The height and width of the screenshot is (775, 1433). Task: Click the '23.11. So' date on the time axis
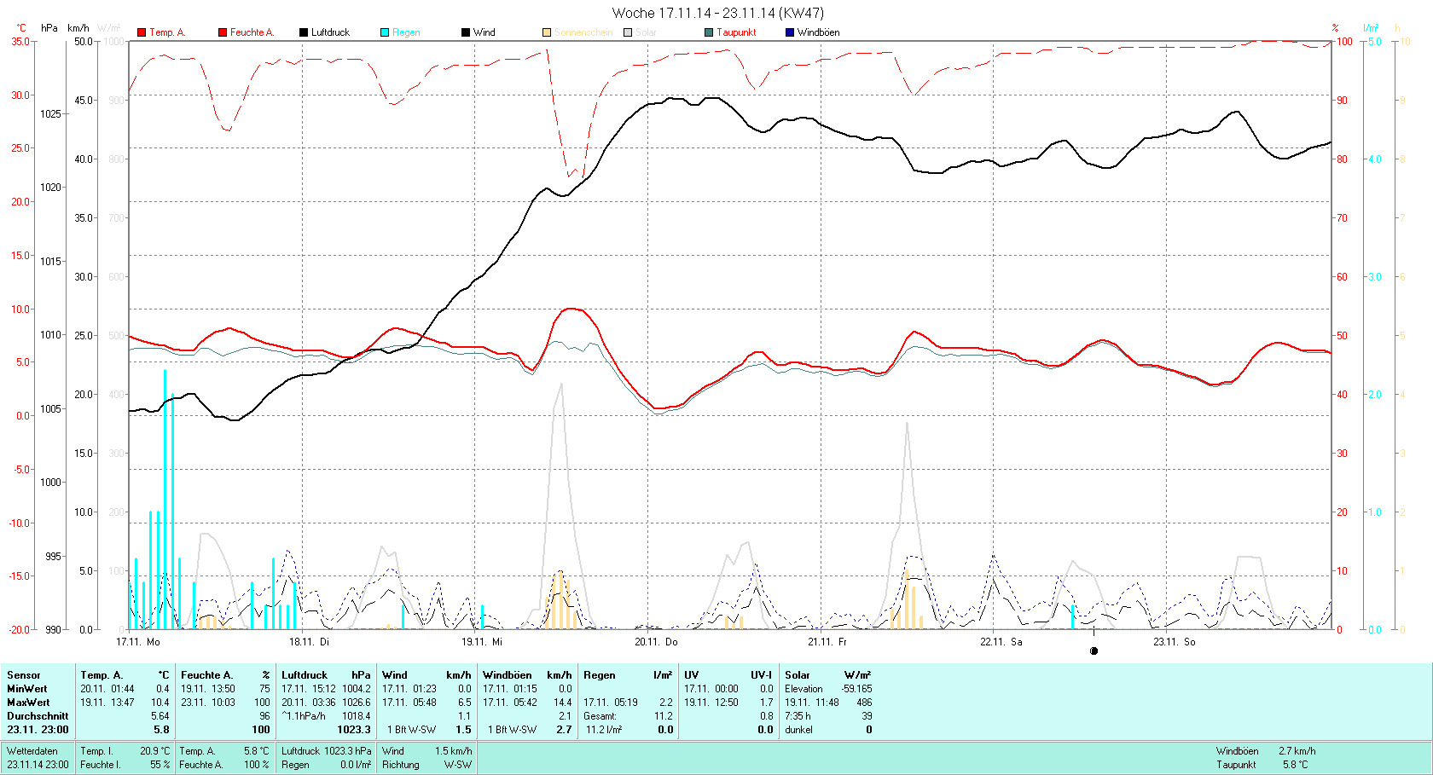[1175, 642]
